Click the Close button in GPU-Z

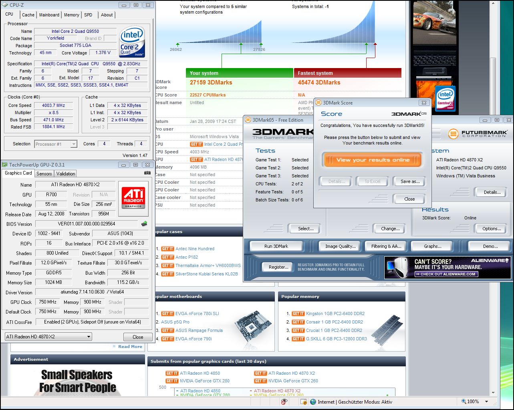click(x=138, y=337)
